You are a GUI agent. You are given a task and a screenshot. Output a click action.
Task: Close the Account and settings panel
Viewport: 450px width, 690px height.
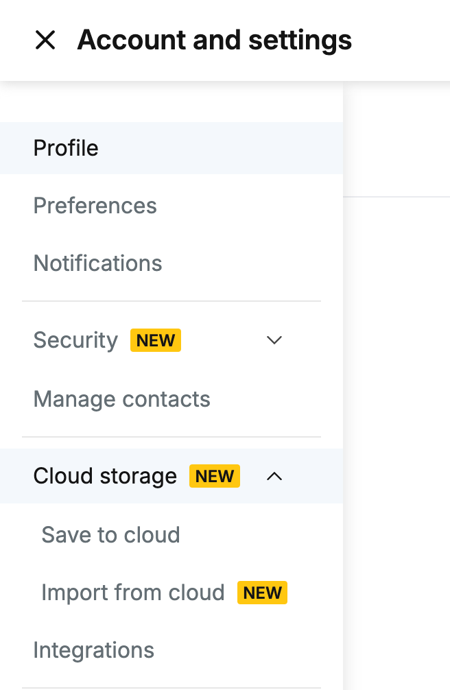click(x=45, y=40)
